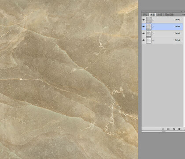Viewport: 185px width, 159px height.
Task: Select channel row with shortcut Ctrl+3
Action: tap(162, 20)
